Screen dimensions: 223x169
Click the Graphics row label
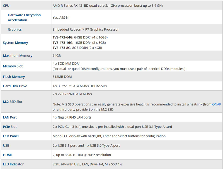(15, 30)
